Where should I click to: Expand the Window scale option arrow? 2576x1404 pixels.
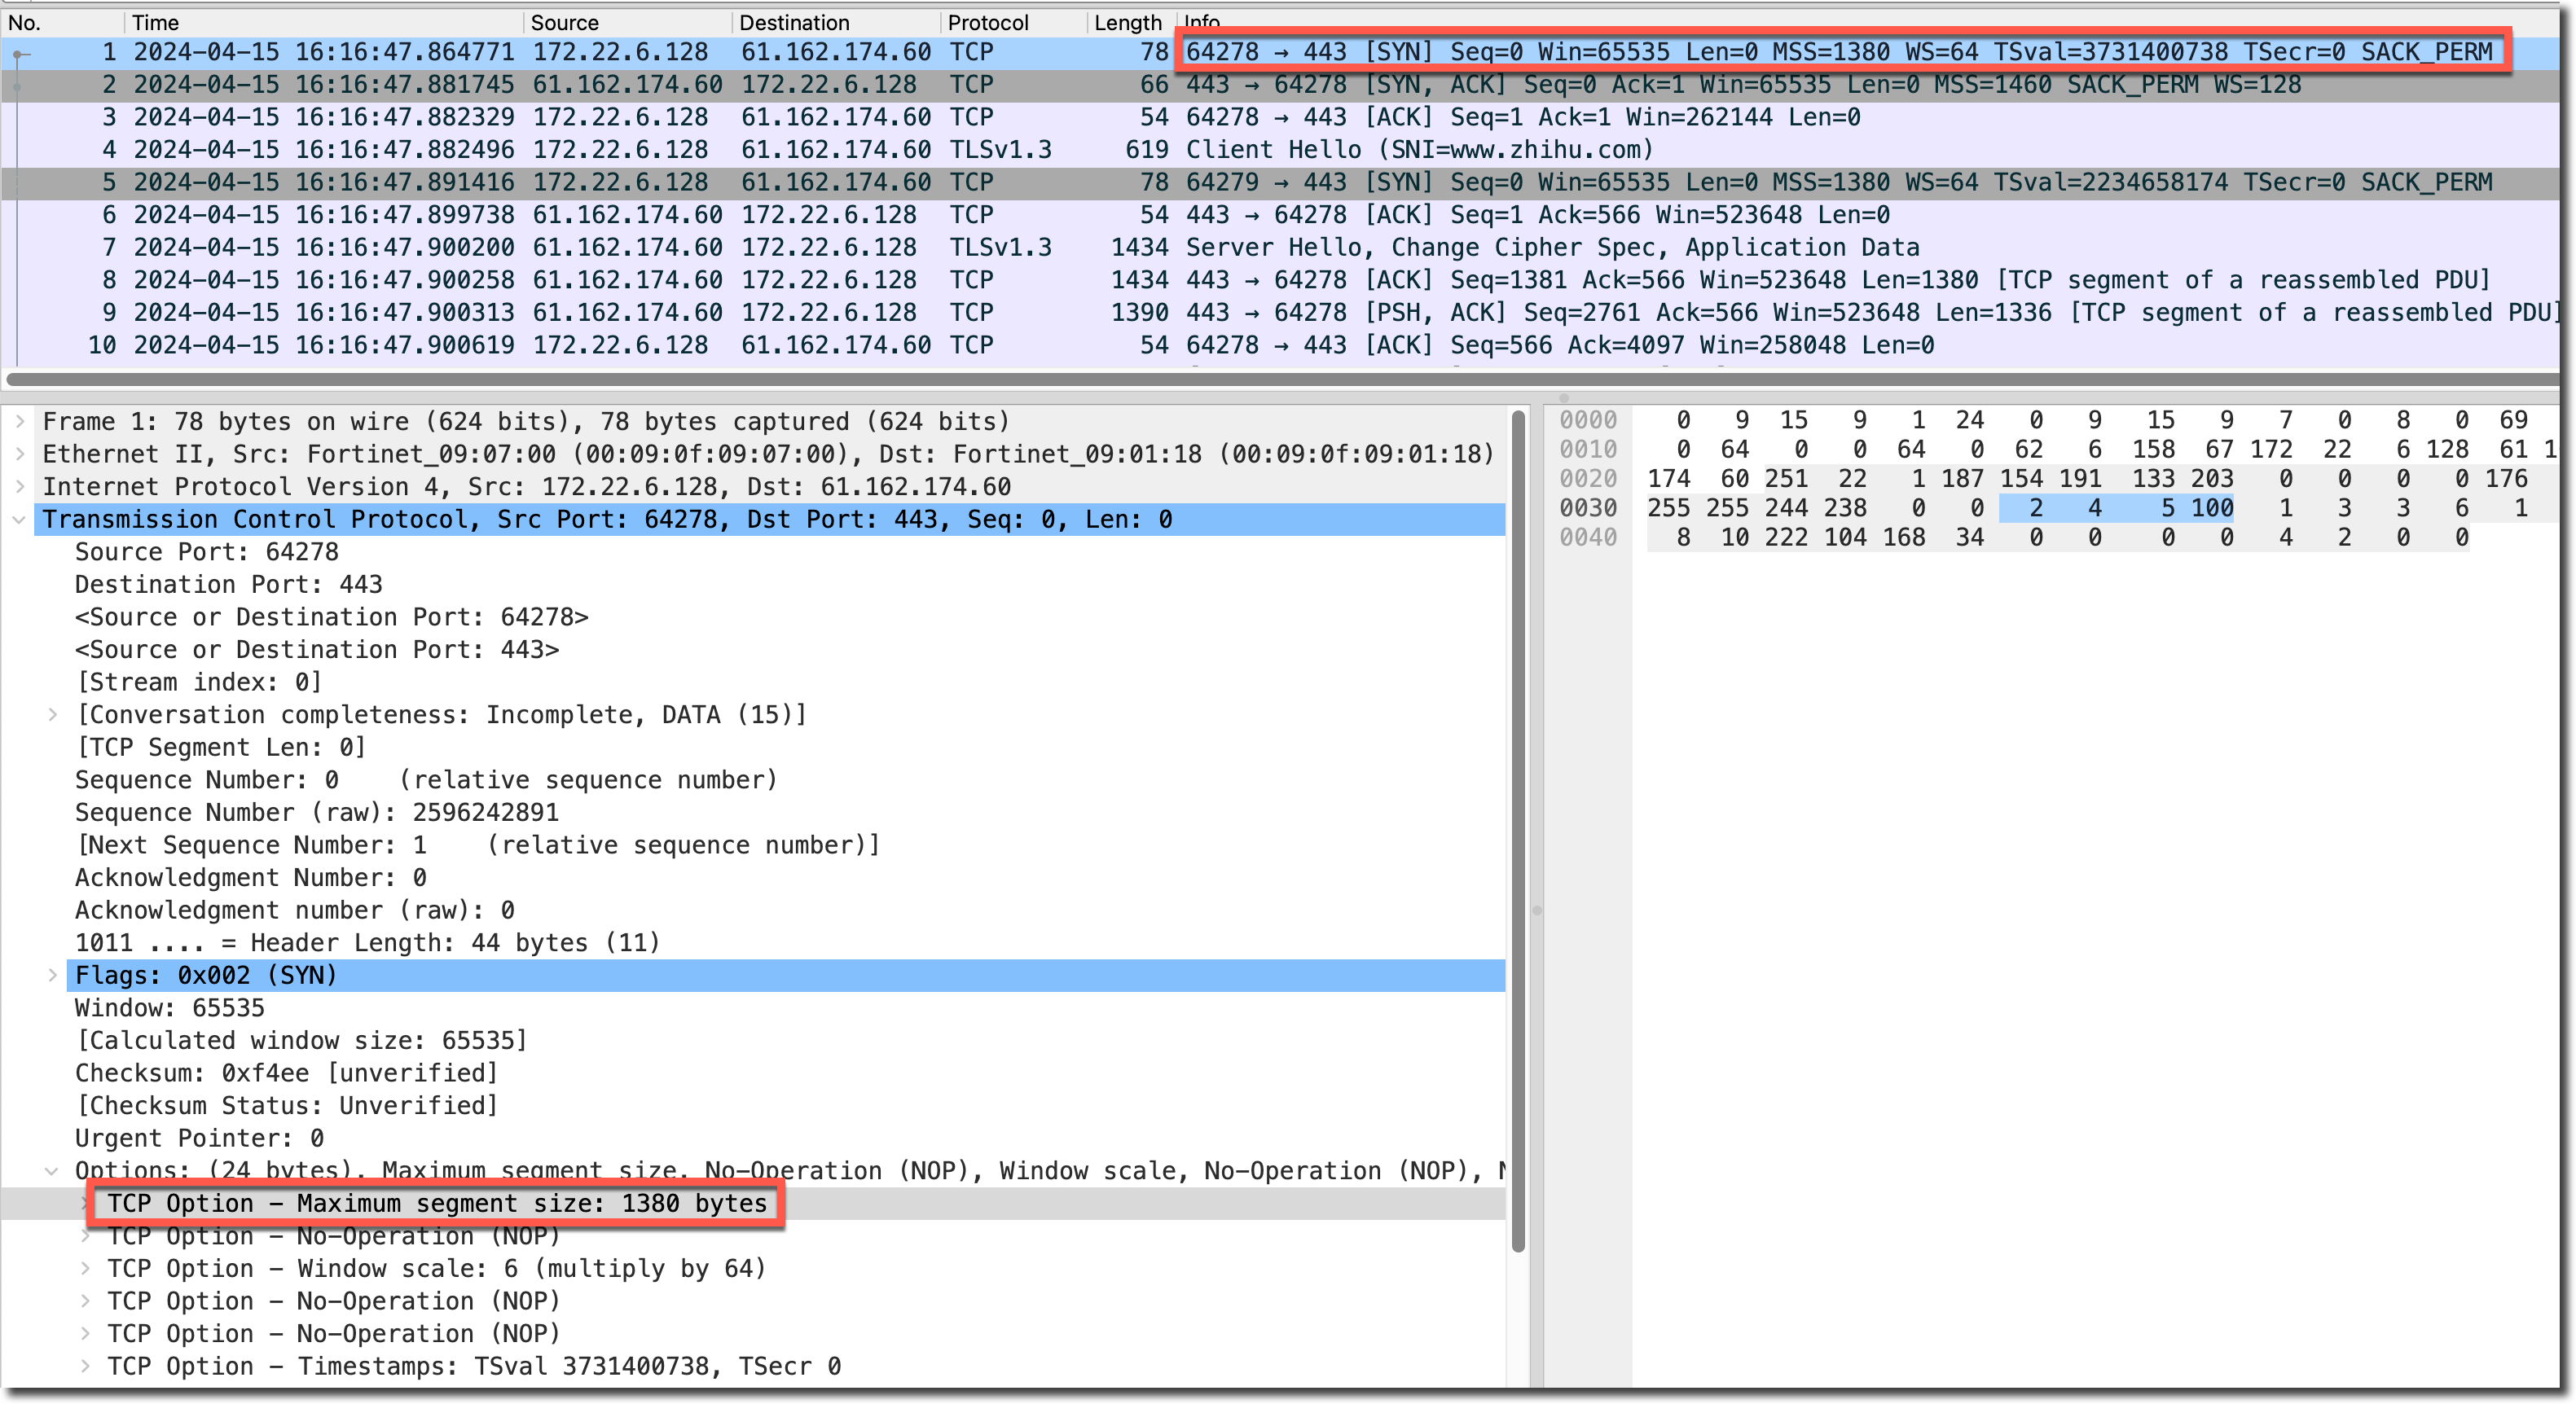(86, 1269)
